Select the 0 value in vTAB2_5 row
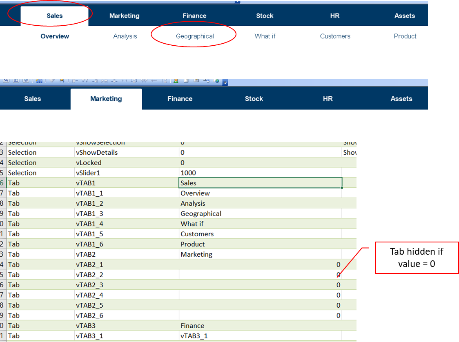This screenshot has height=342, width=459. 260,305
